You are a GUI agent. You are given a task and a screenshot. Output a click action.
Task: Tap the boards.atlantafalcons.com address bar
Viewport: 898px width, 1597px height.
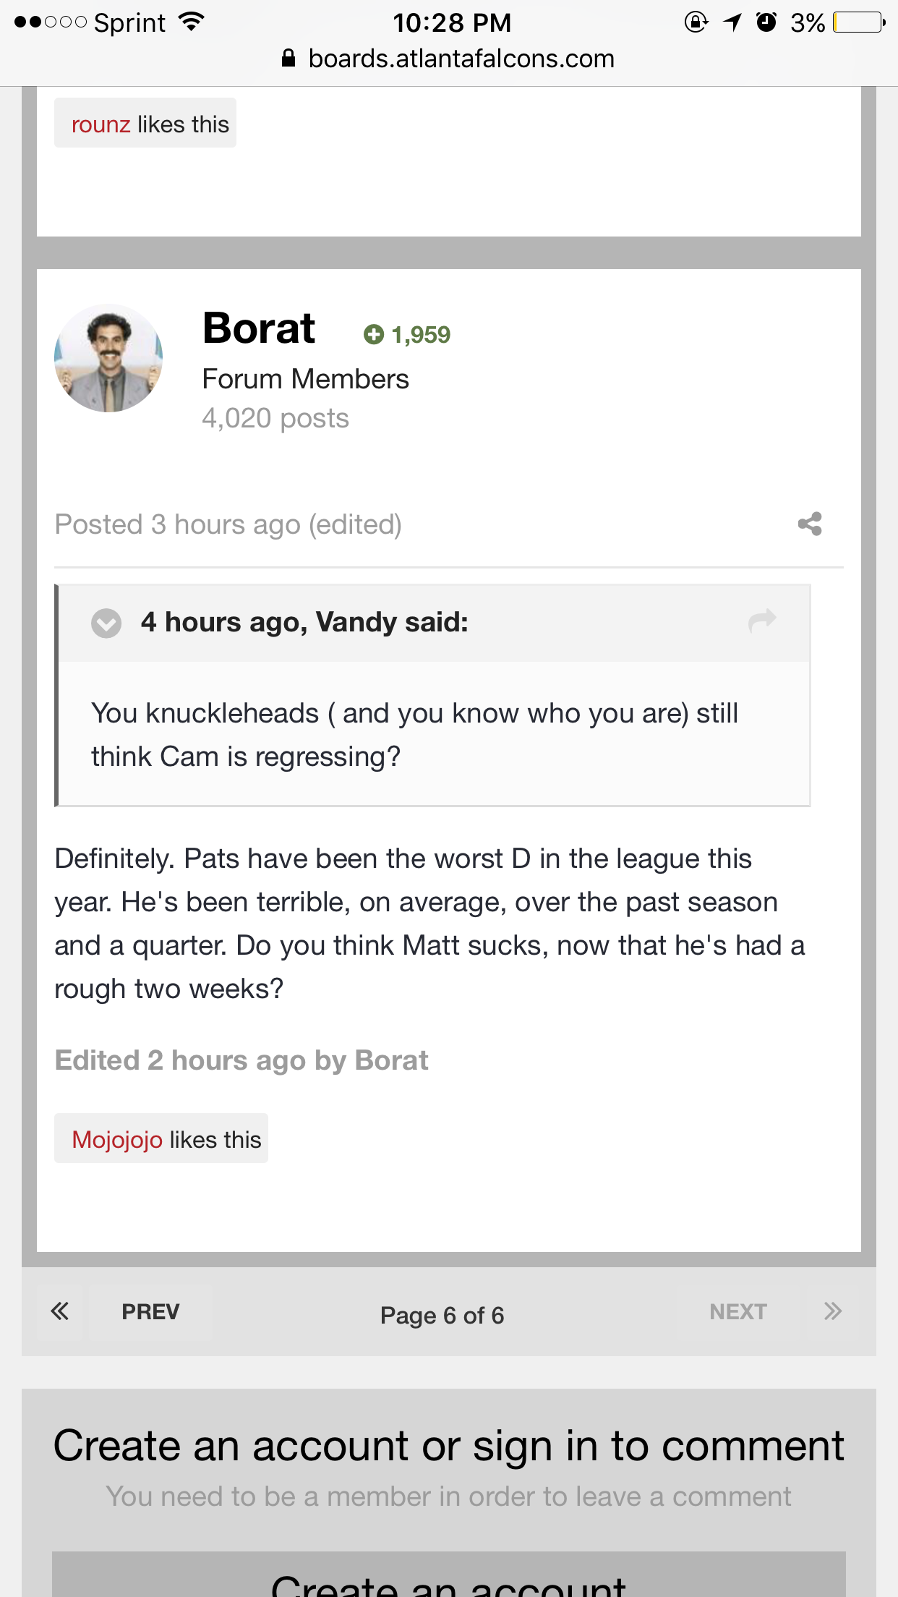(461, 59)
